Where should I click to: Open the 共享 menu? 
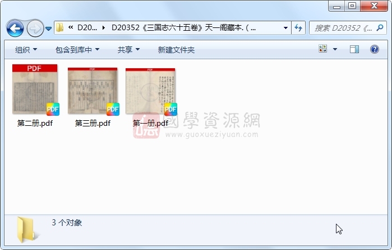click(x=128, y=50)
